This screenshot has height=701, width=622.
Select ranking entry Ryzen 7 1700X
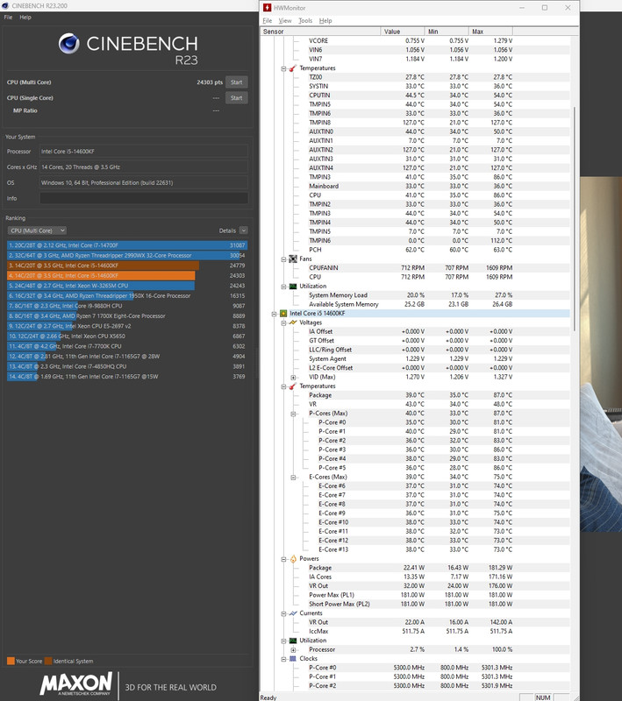[127, 316]
